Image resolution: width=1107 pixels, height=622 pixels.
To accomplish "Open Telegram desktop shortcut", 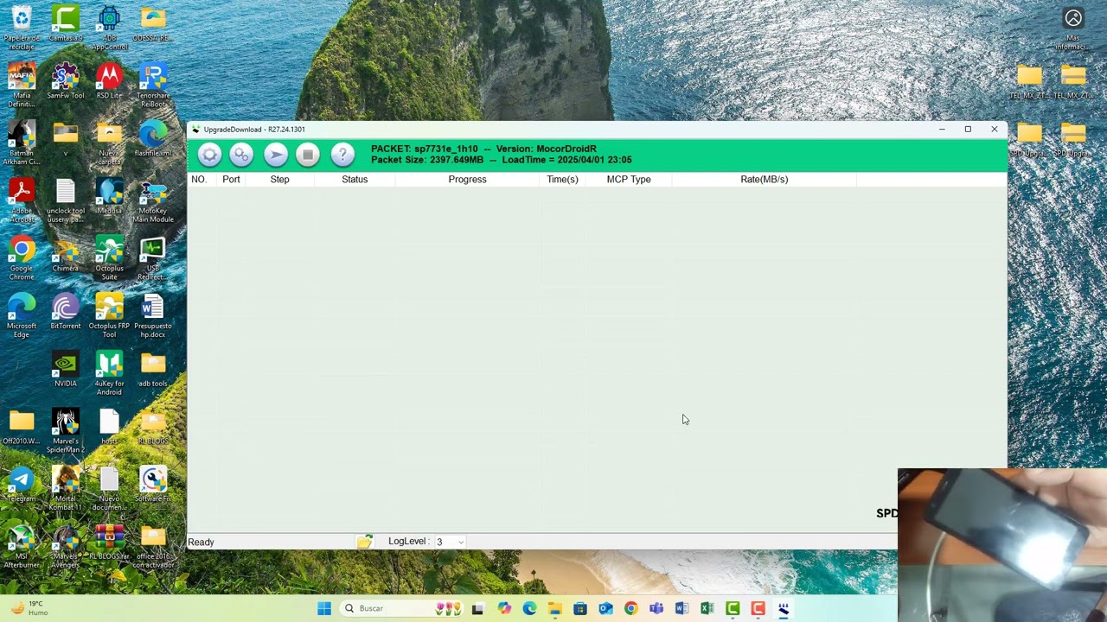I will tap(22, 486).
